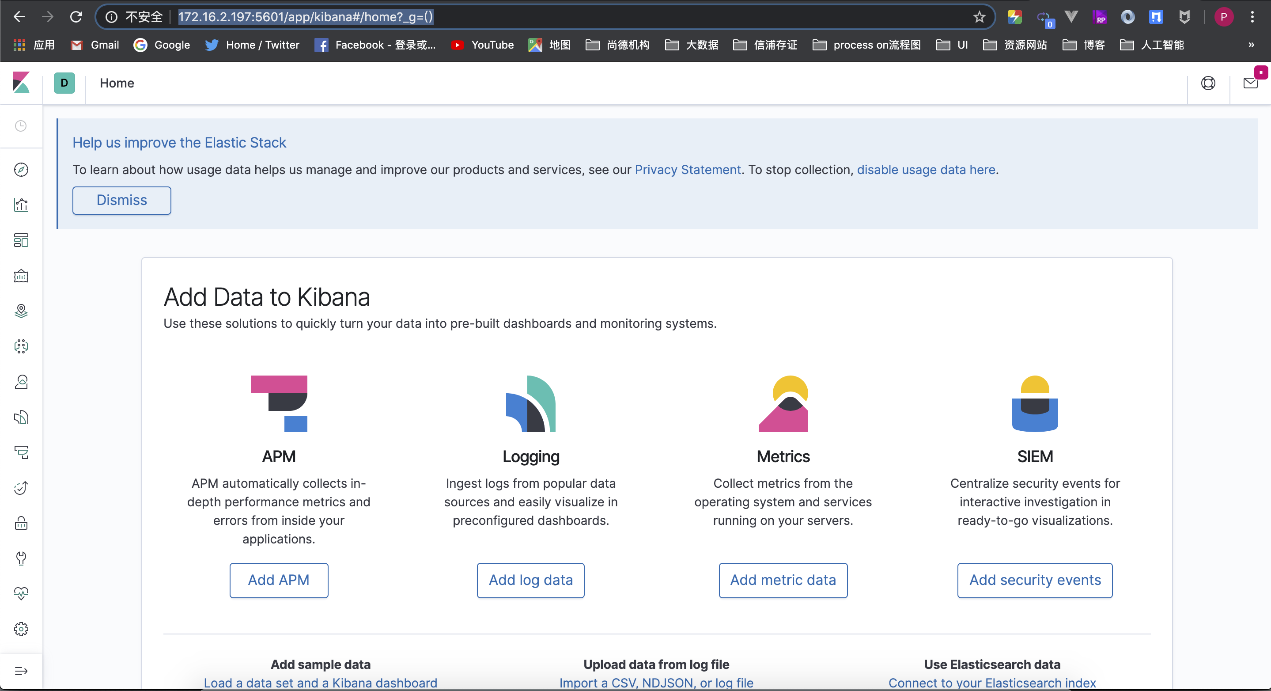Open the Privacy Statement link
Viewport: 1271px width, 691px height.
pos(687,170)
